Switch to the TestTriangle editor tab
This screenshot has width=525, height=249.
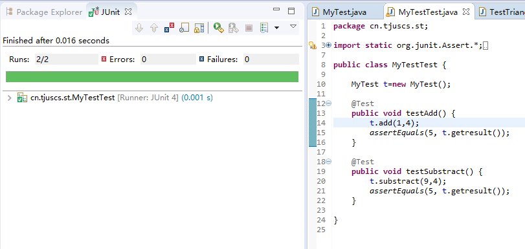click(501, 12)
